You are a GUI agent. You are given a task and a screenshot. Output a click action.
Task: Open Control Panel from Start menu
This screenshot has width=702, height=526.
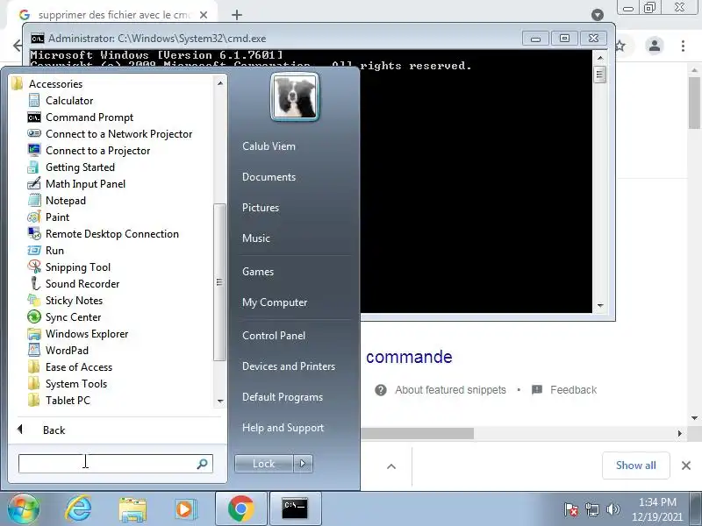274,336
